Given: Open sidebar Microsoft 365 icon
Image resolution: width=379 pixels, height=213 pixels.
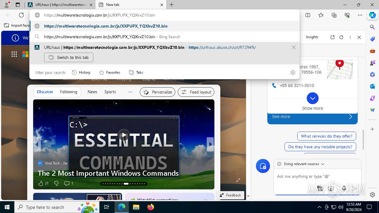Looking at the screenshot, I should (372, 75).
